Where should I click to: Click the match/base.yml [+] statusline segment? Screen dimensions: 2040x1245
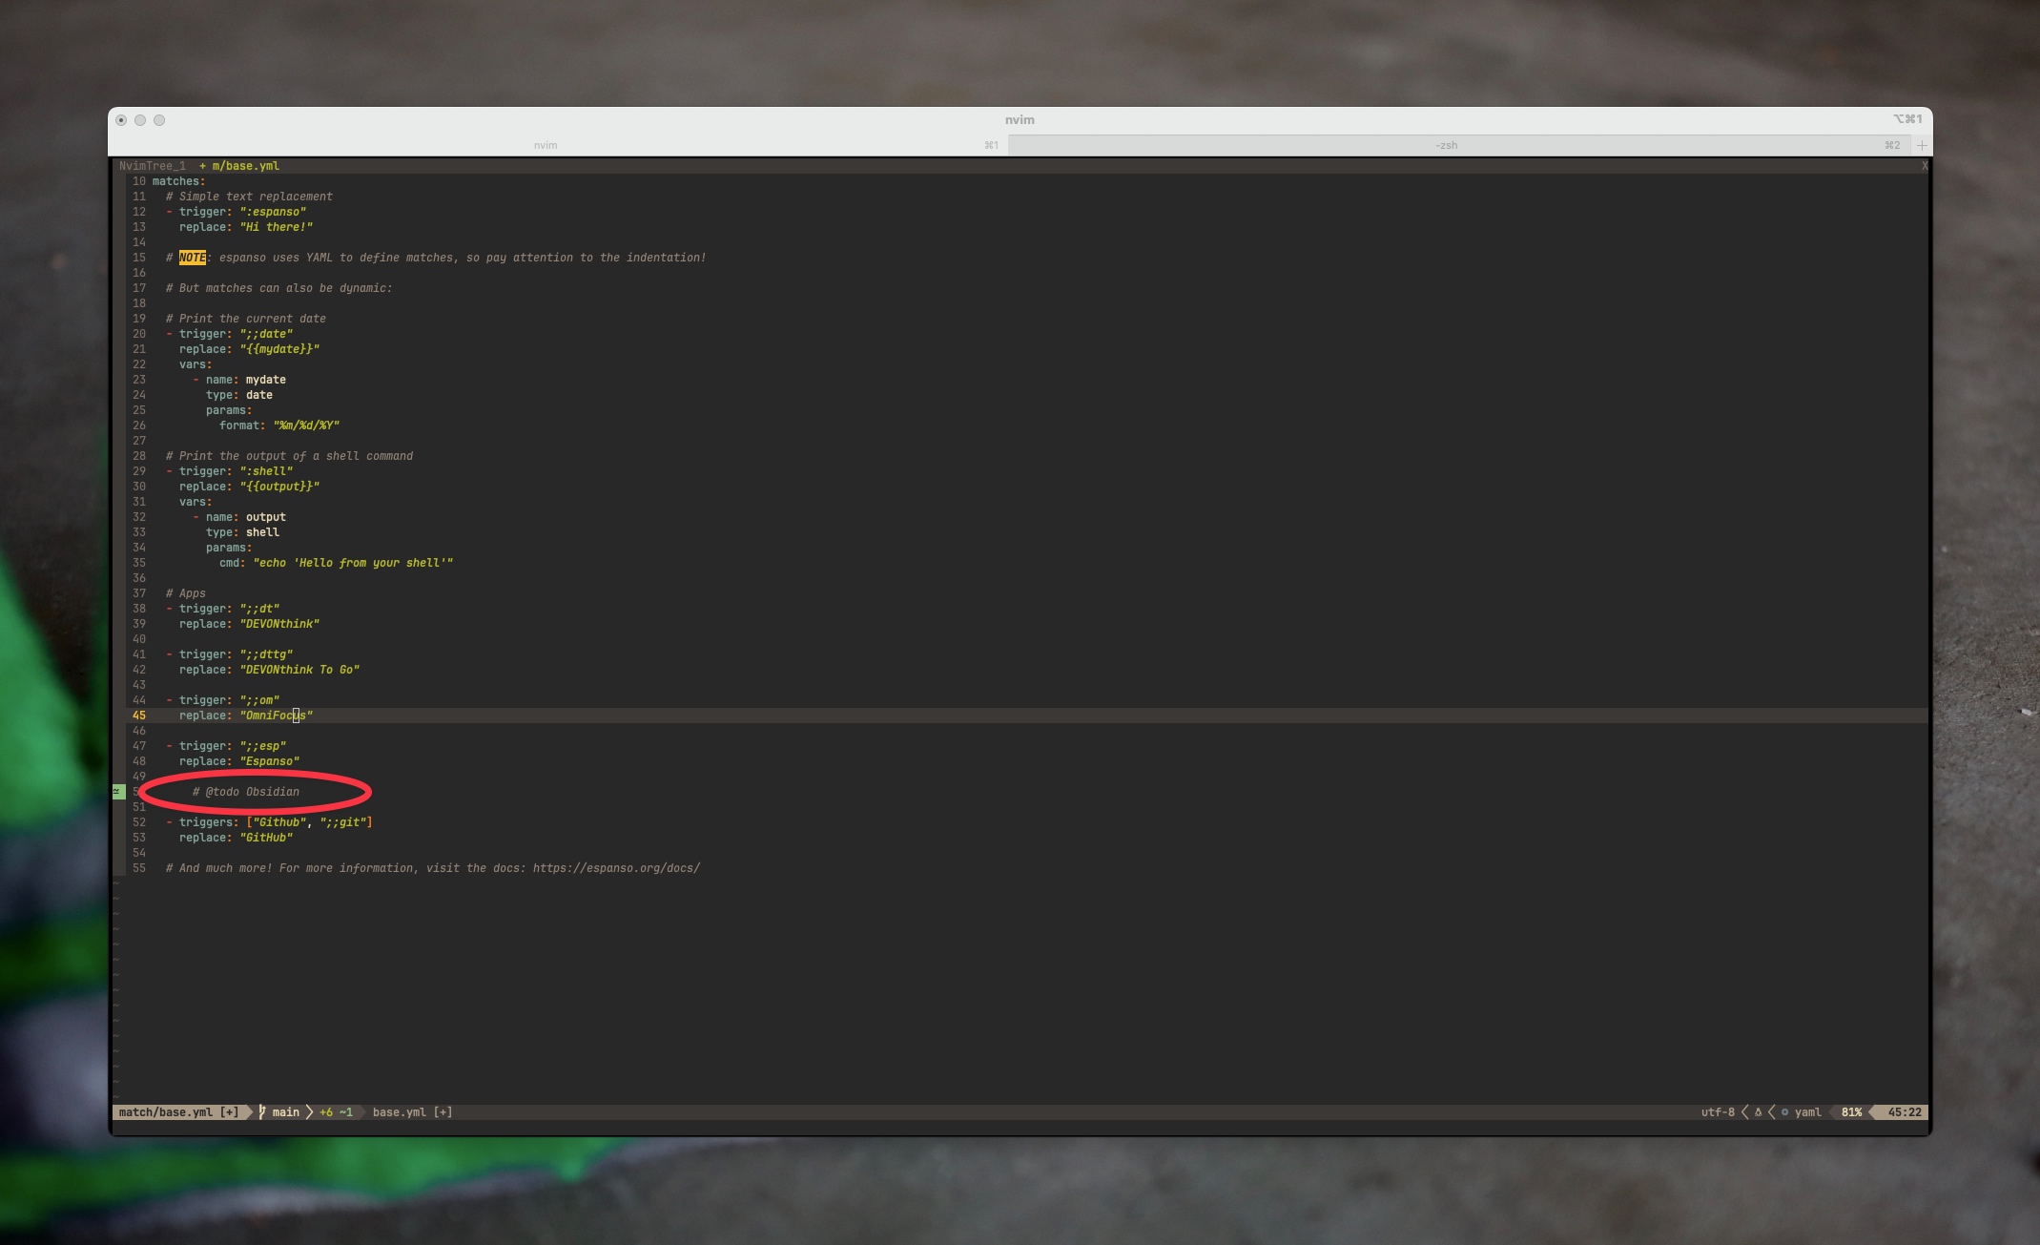178,1111
